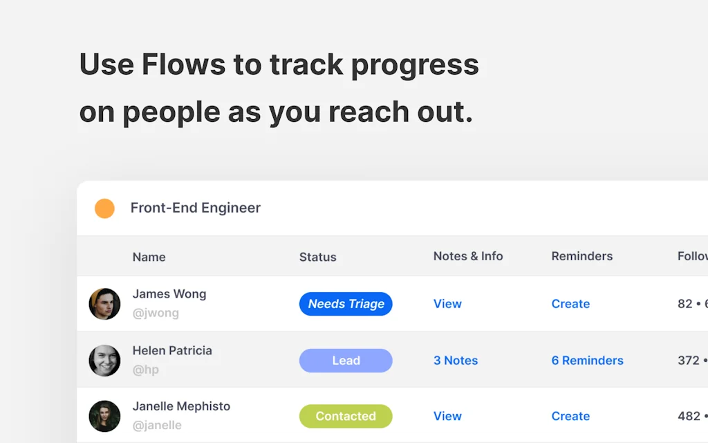Create a reminder for Janelle Mephisto
This screenshot has height=443, width=708.
[x=570, y=416]
